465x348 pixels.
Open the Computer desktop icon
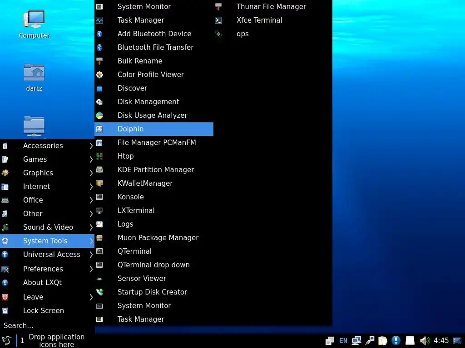(34, 24)
